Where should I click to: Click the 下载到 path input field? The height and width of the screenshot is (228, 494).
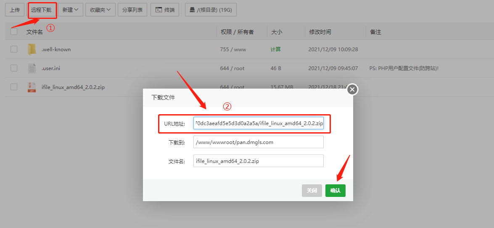tap(258, 142)
